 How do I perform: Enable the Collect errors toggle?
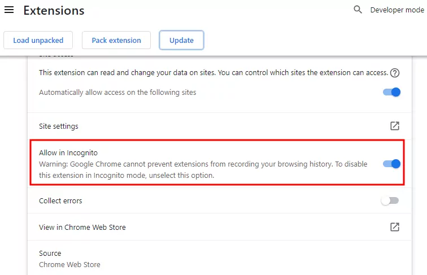[390, 200]
